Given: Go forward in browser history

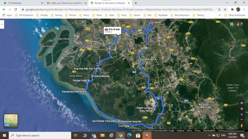Looking at the screenshot, I should (10, 10).
